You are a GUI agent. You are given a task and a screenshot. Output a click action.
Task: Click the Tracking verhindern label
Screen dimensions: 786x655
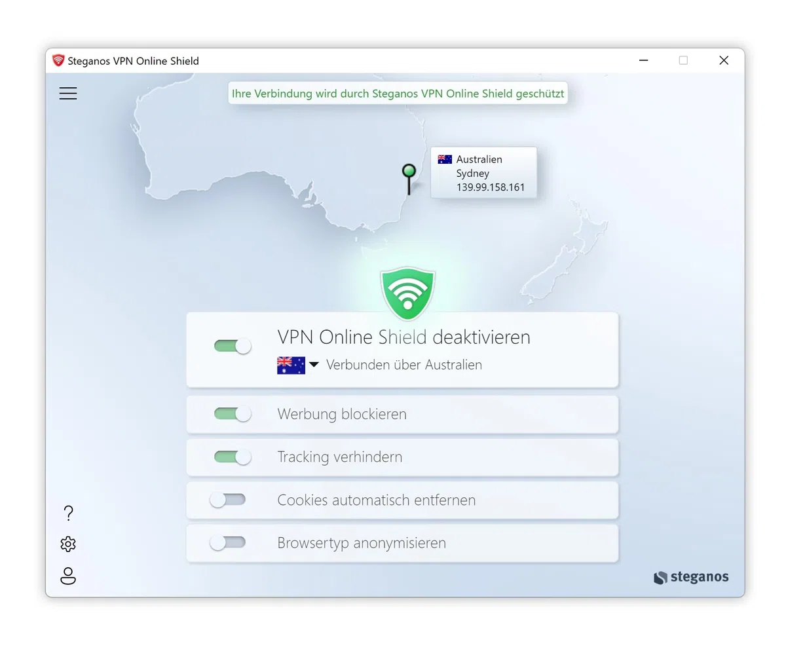[340, 457]
